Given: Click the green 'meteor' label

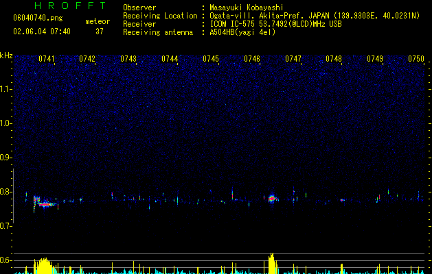Looking at the screenshot, I should click(98, 21).
